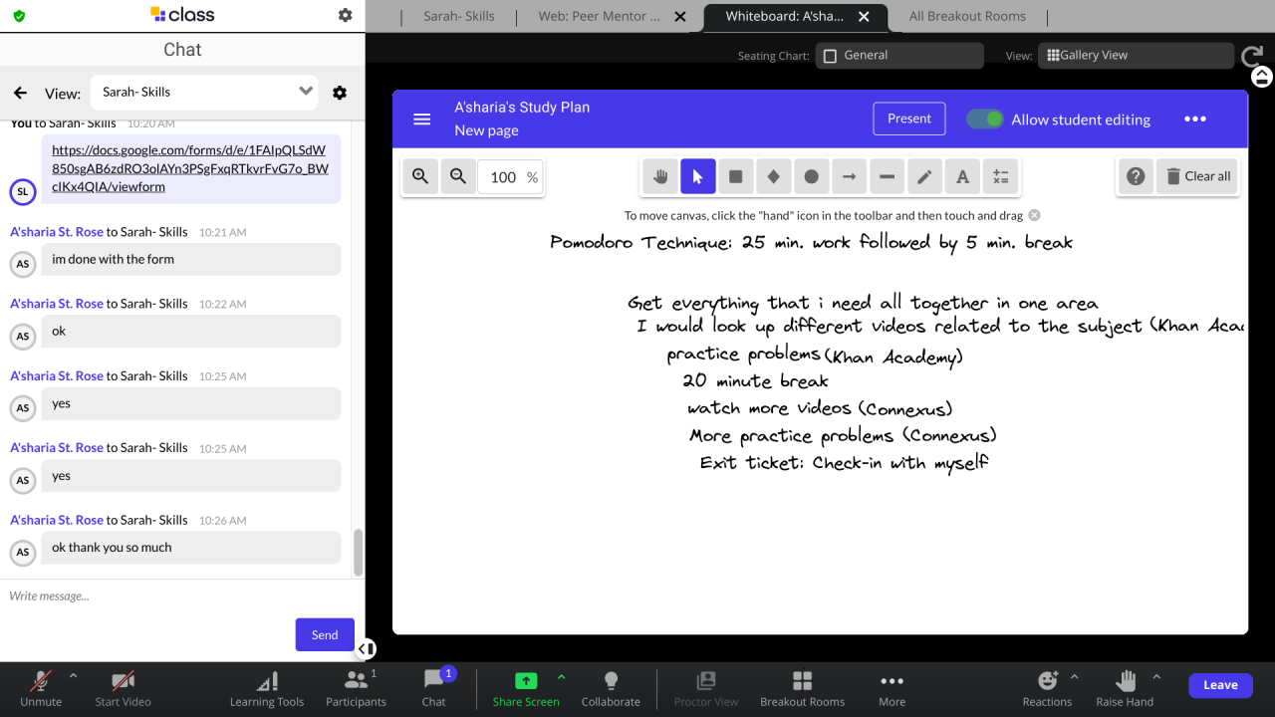Select the rectangle shape tool
The width and height of the screenshot is (1275, 717).
click(735, 176)
